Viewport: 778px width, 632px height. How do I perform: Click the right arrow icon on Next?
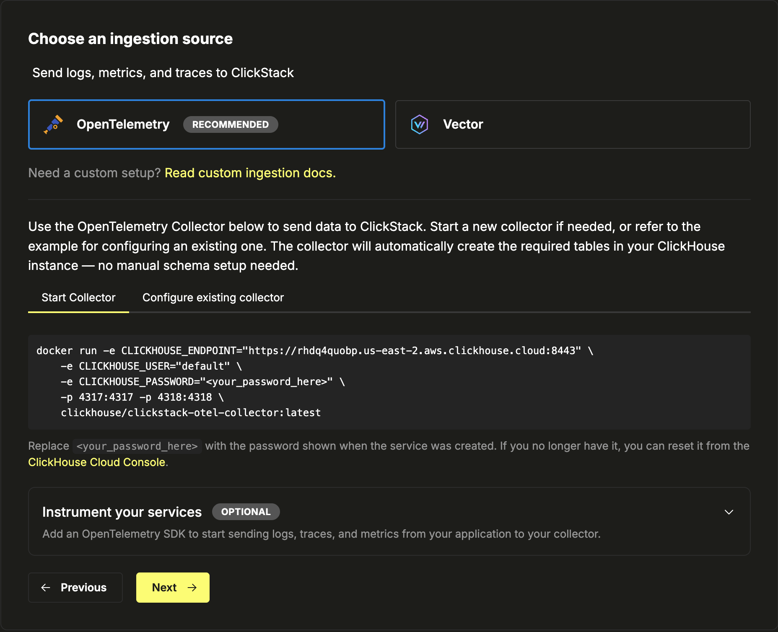(x=192, y=588)
